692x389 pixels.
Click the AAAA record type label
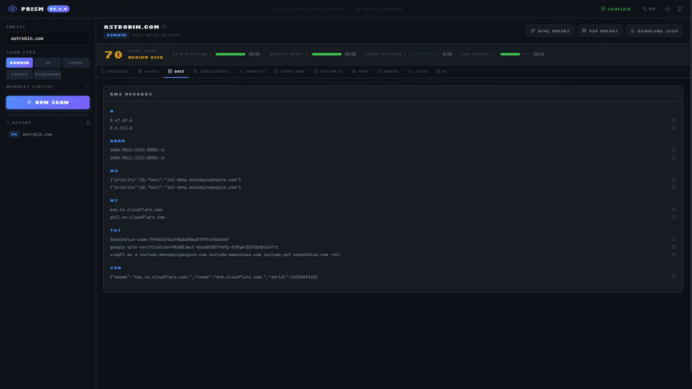[x=117, y=141]
